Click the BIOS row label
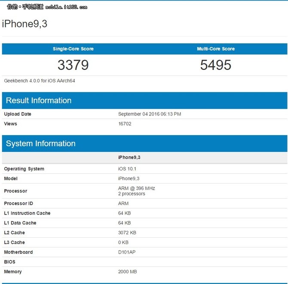288x284 pixels. click(9, 262)
